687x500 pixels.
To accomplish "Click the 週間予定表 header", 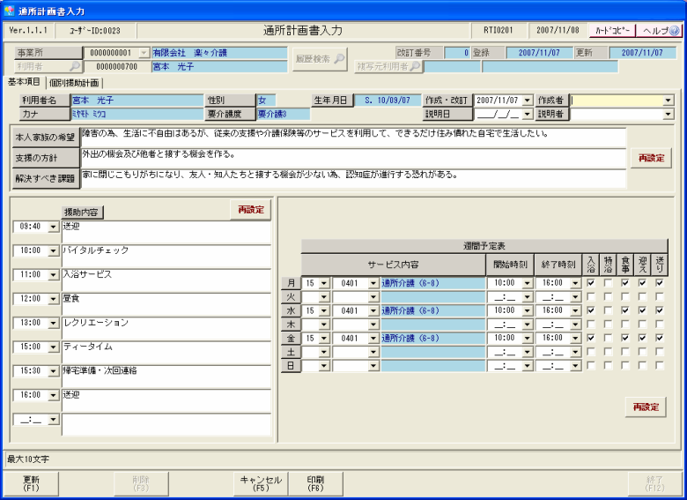I will point(484,246).
